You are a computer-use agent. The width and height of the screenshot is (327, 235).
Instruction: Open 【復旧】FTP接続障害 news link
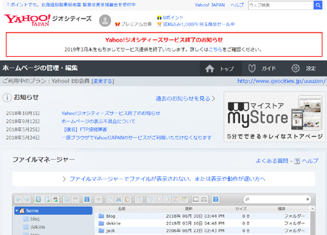(84, 129)
